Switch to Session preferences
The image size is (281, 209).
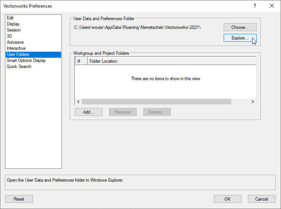pyautogui.click(x=33, y=30)
